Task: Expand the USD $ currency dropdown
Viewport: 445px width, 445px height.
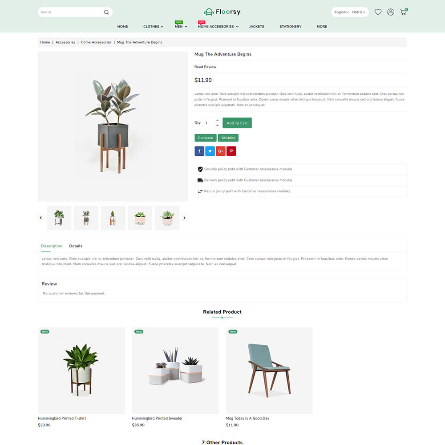Action: point(359,12)
